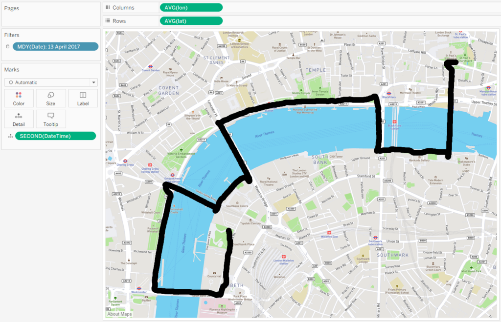
Task: Click the Rows shelf icon
Action: tap(108, 20)
